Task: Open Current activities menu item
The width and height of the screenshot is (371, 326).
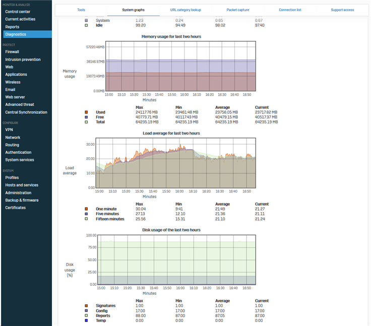Action: tap(20, 19)
